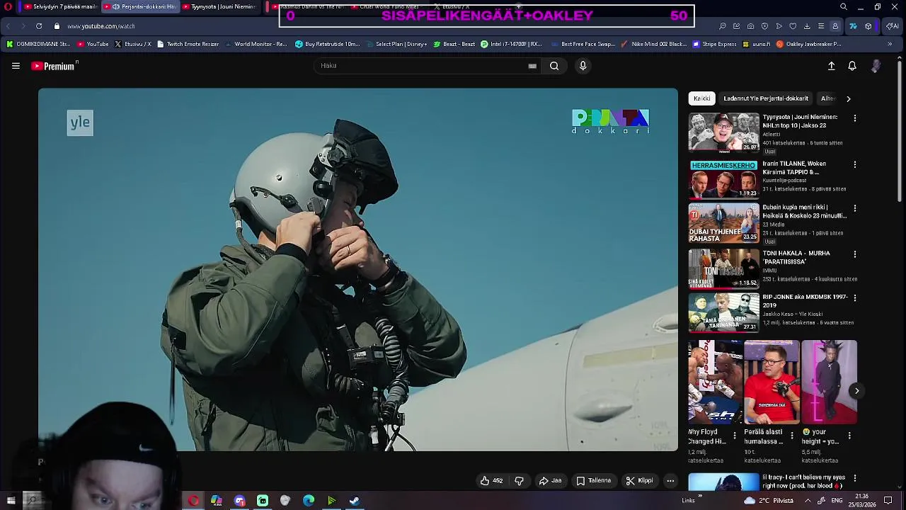This screenshot has height=510, width=906.
Task: Open the Twitch Emote Resizer bookmark
Action: [188, 44]
